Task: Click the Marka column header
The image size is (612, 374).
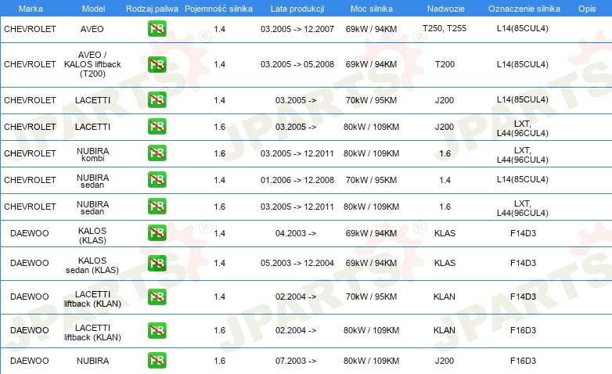Action: [x=31, y=9]
